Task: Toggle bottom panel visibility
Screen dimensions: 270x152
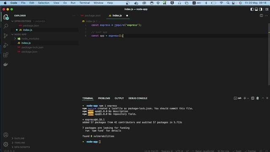Action: (256, 9)
